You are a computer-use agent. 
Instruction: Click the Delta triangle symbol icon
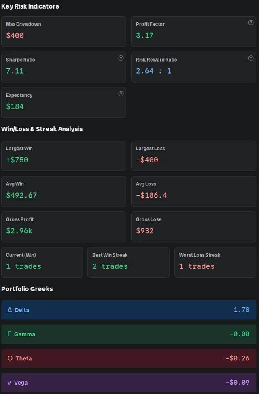[10, 309]
